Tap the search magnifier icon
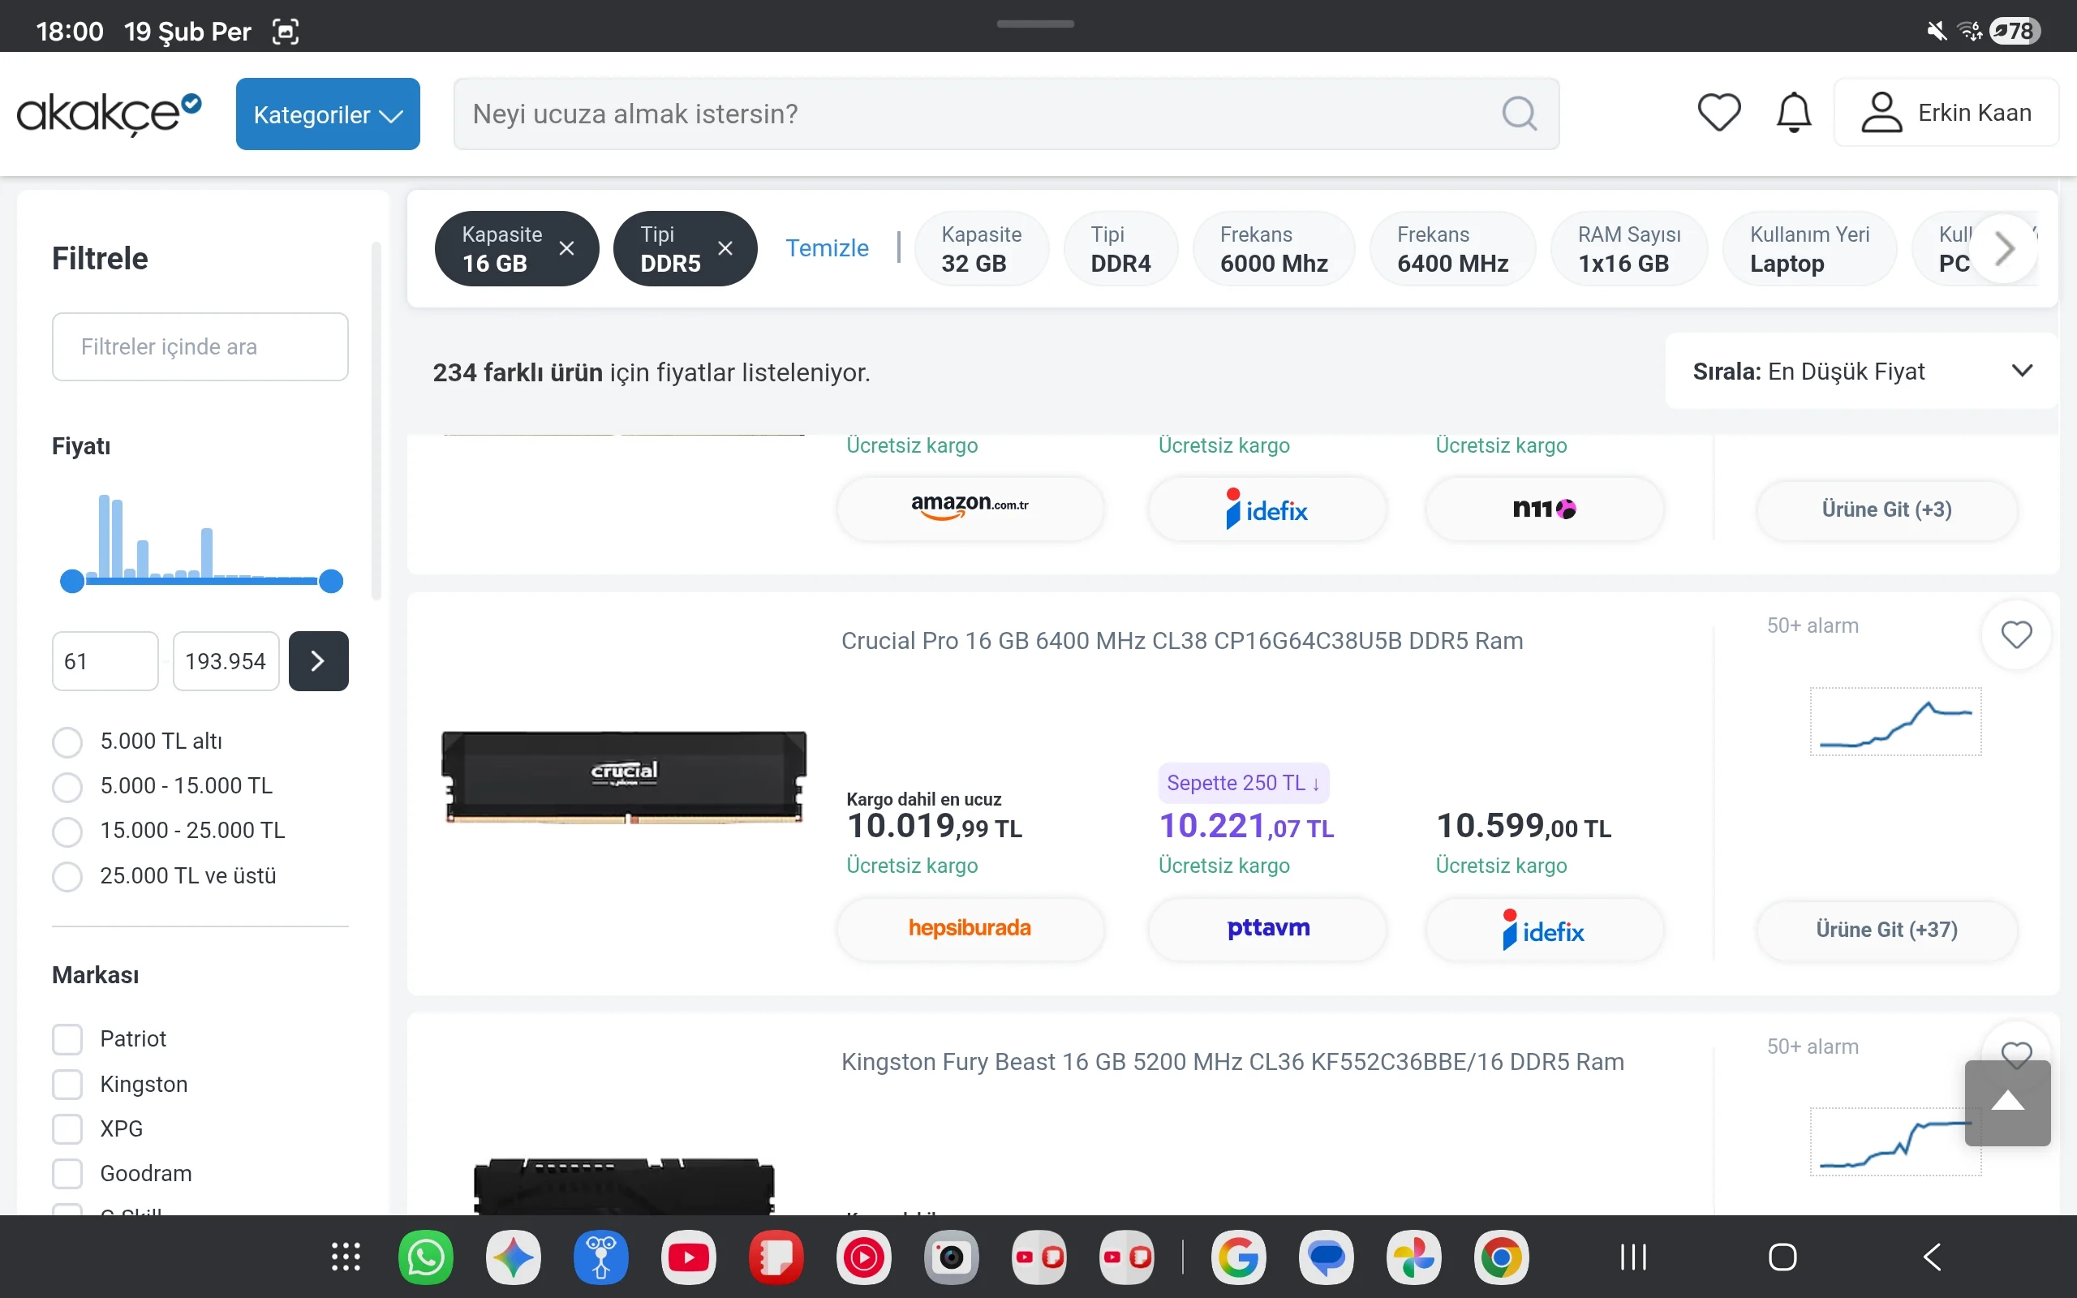The height and width of the screenshot is (1298, 2077). point(1518,114)
